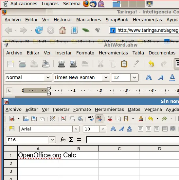The width and height of the screenshot is (179, 180).
Task: Expand AbiWord font size 12 dropdown
Action: click(x=134, y=77)
